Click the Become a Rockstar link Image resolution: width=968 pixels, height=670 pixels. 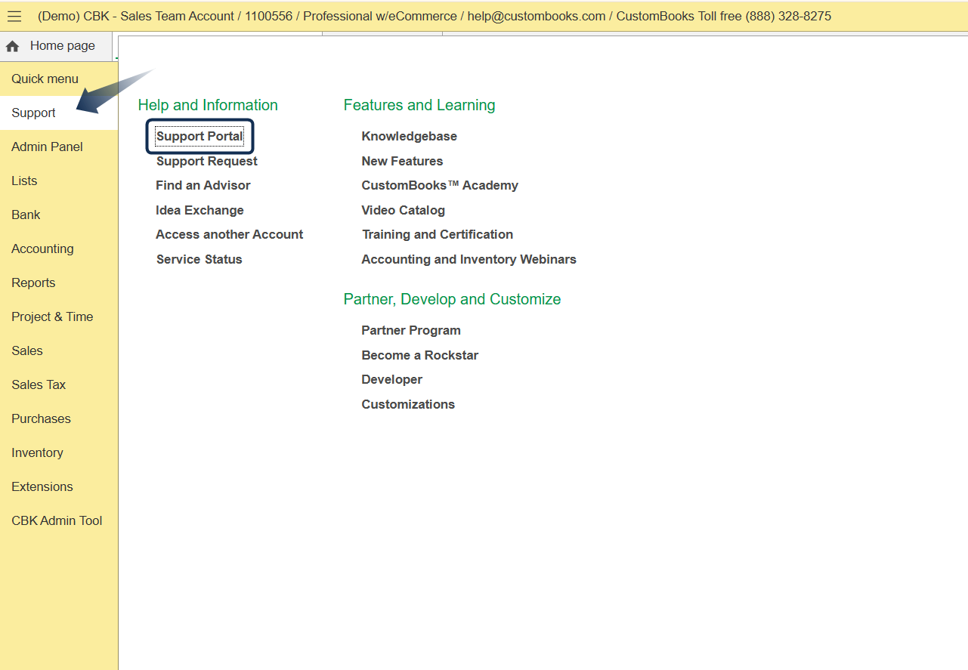pos(419,355)
